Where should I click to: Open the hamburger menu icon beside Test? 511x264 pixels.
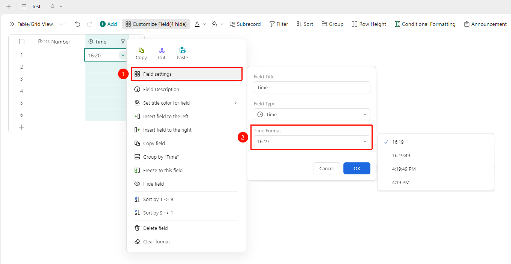tap(24, 6)
